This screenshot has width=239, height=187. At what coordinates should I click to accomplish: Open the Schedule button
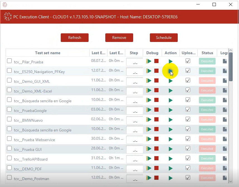coord(164,38)
